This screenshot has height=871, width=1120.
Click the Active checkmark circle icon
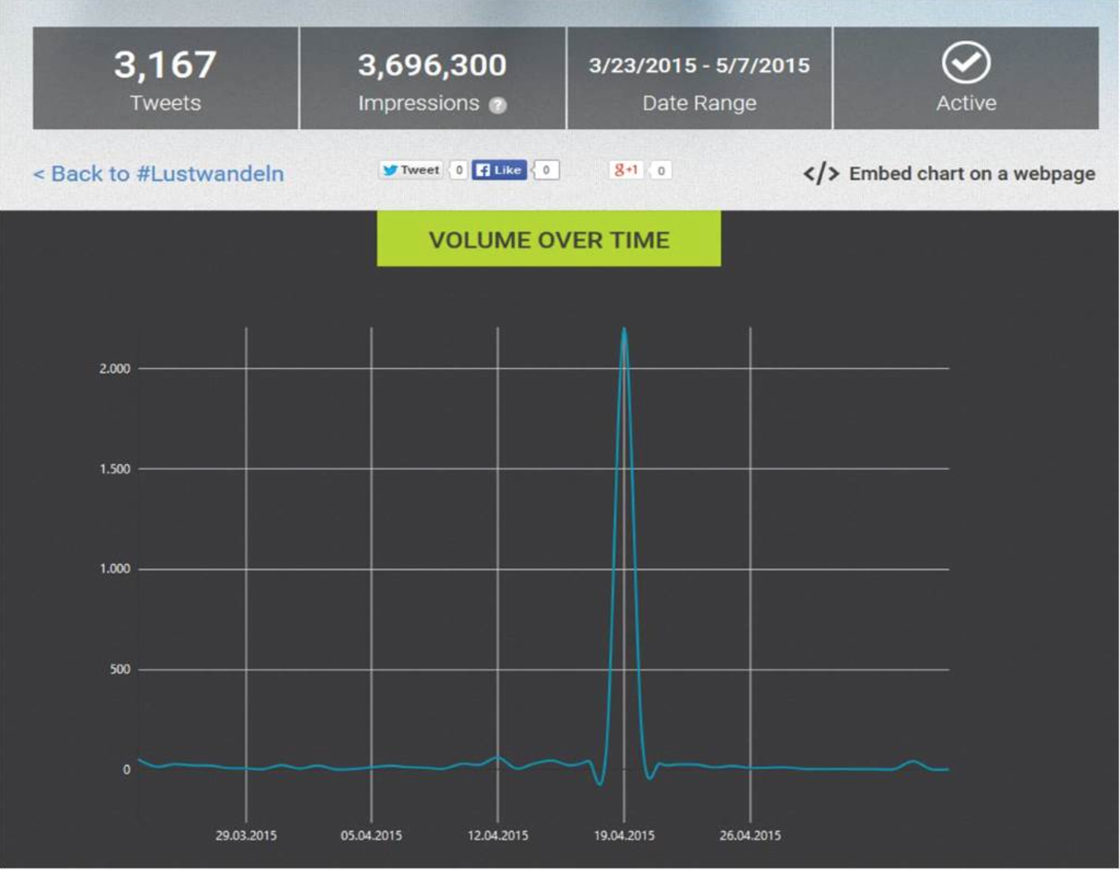(965, 63)
